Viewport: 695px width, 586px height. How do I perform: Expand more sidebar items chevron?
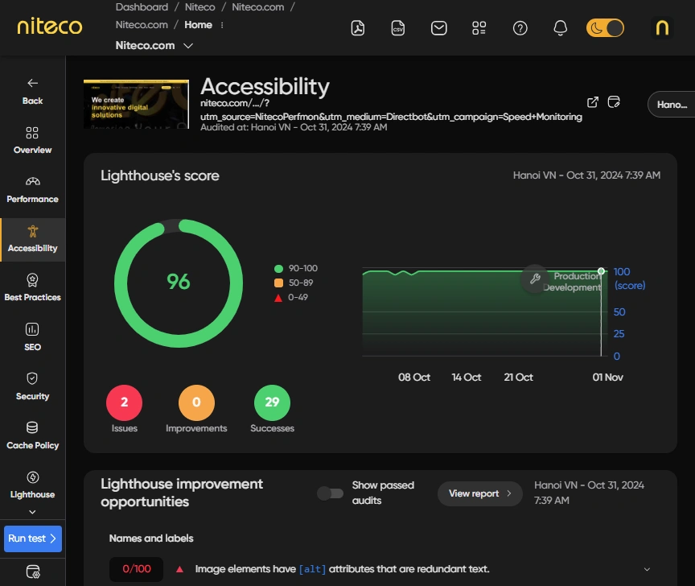tap(32, 511)
